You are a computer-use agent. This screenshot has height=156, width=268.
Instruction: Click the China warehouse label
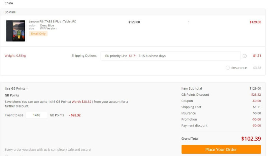tap(9, 3)
